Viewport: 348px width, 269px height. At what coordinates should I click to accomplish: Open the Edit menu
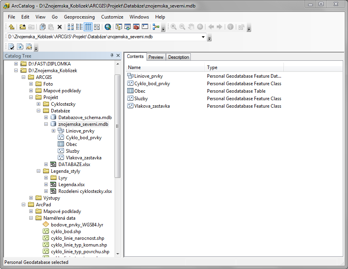point(25,17)
